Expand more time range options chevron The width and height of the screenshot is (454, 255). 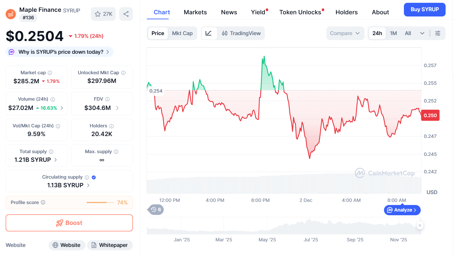(x=422, y=33)
